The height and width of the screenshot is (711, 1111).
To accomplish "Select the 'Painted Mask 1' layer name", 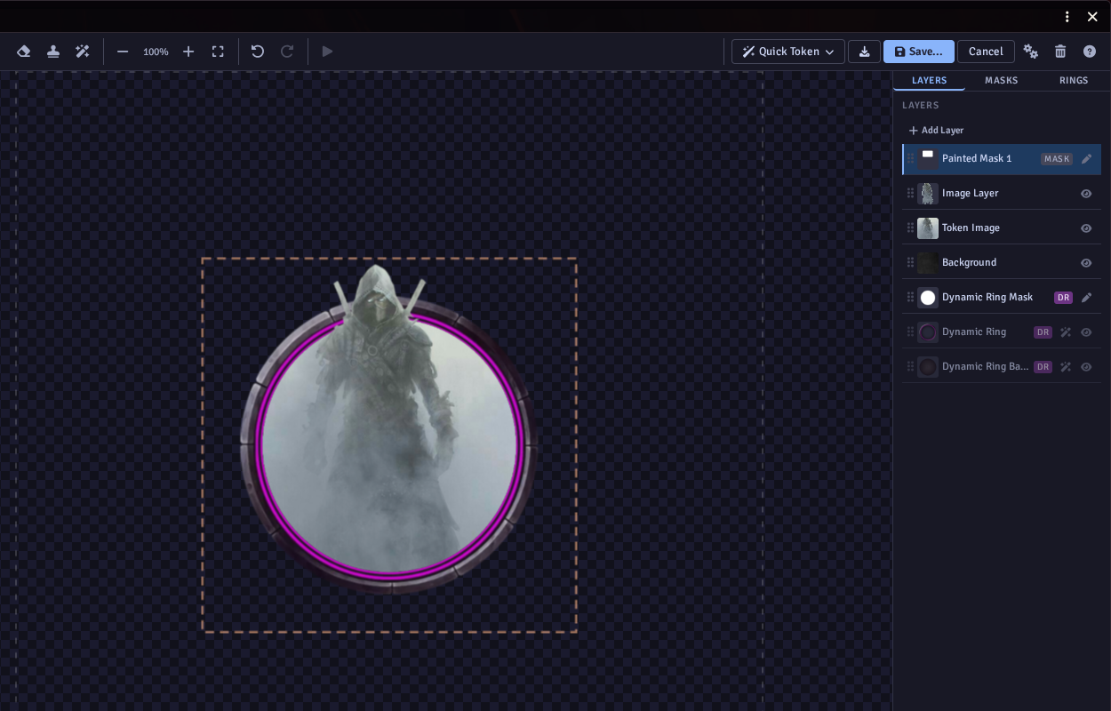I will [977, 159].
